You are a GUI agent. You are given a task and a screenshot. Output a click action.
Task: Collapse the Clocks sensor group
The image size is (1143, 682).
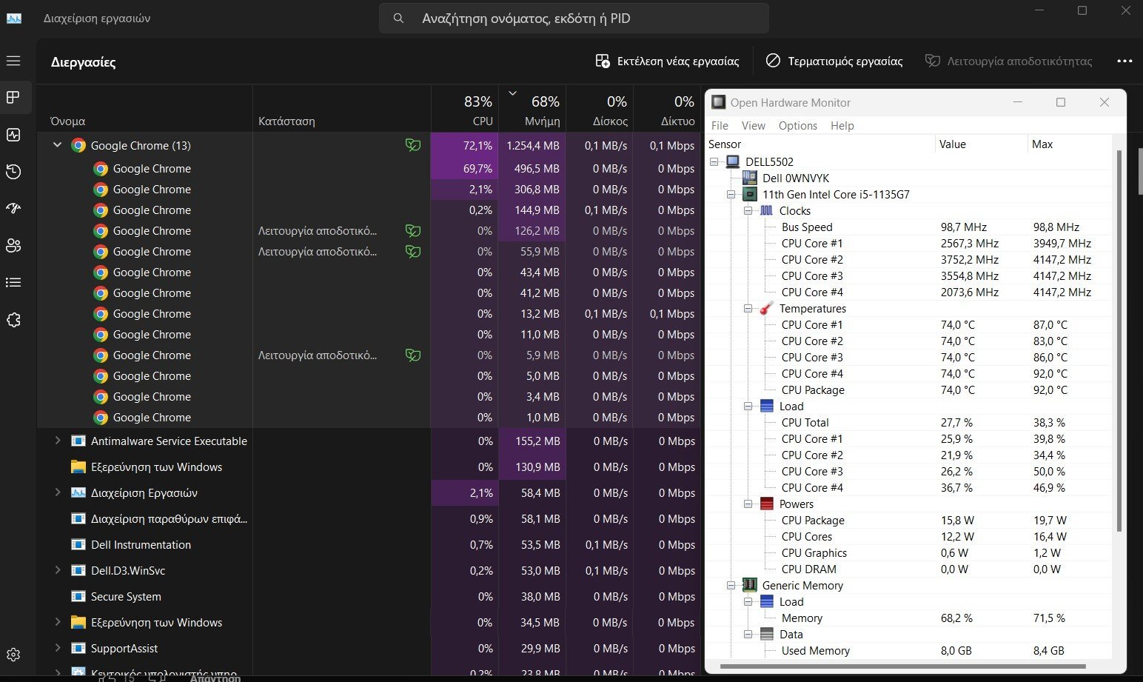748,210
